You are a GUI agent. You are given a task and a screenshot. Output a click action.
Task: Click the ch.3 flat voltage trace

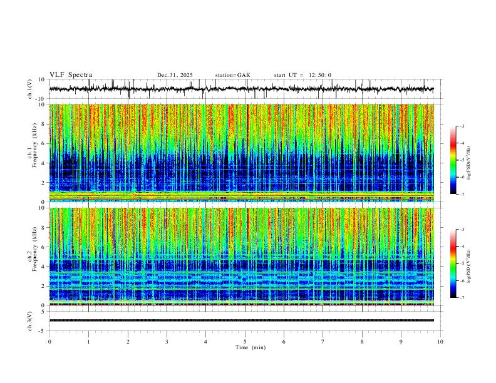[241, 320]
